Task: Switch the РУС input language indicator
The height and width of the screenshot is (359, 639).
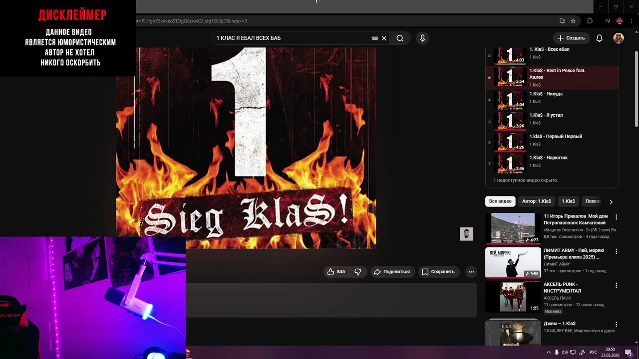Action: pos(593,353)
